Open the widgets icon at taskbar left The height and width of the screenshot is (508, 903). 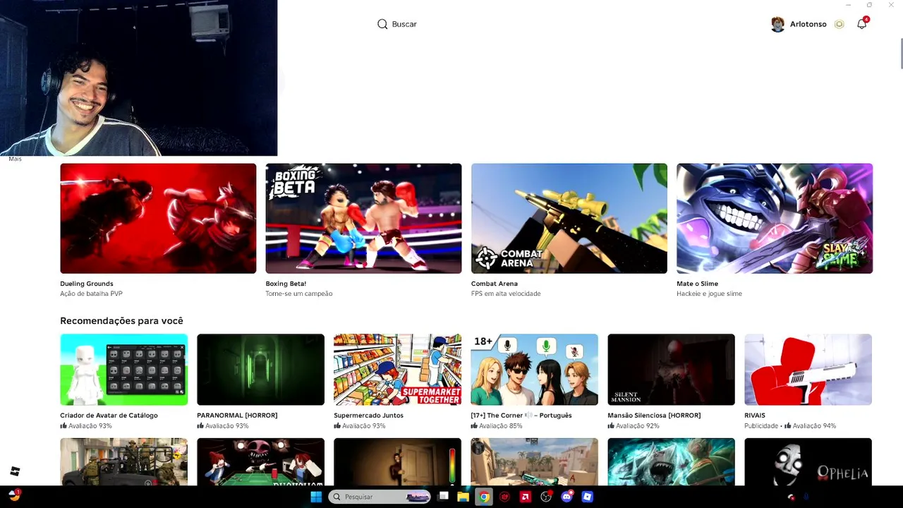(14, 495)
